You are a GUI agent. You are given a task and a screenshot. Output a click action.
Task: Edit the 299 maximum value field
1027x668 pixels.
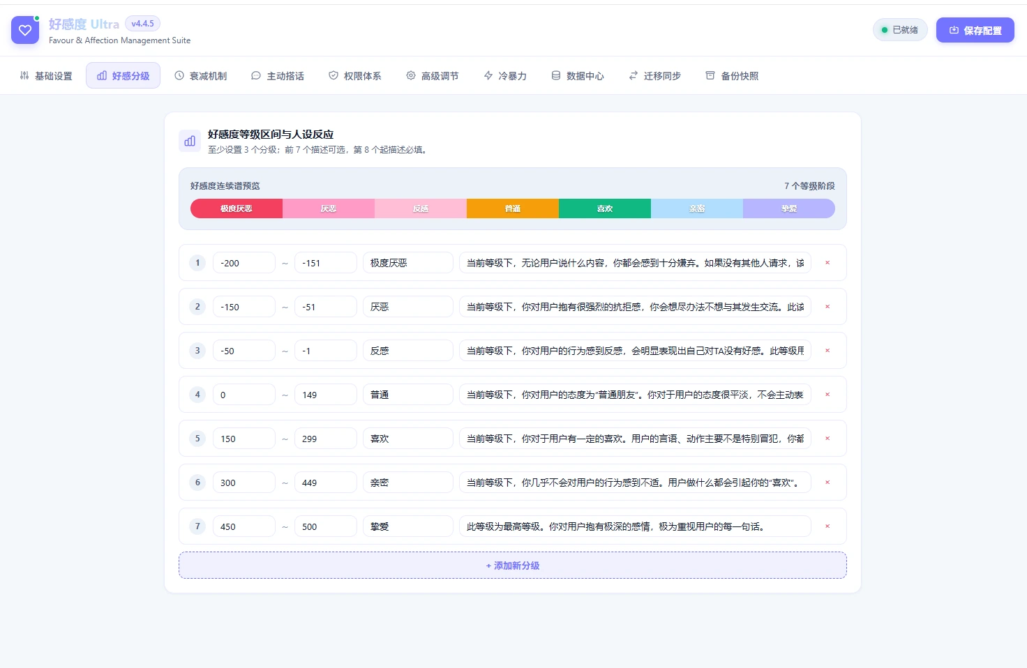click(326, 439)
